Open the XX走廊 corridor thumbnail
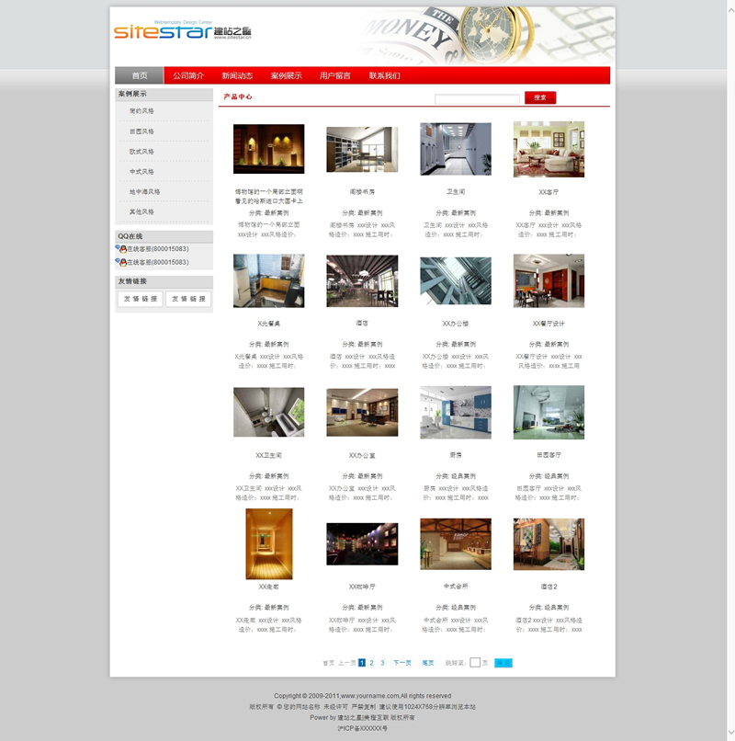The image size is (735, 741). (x=269, y=543)
